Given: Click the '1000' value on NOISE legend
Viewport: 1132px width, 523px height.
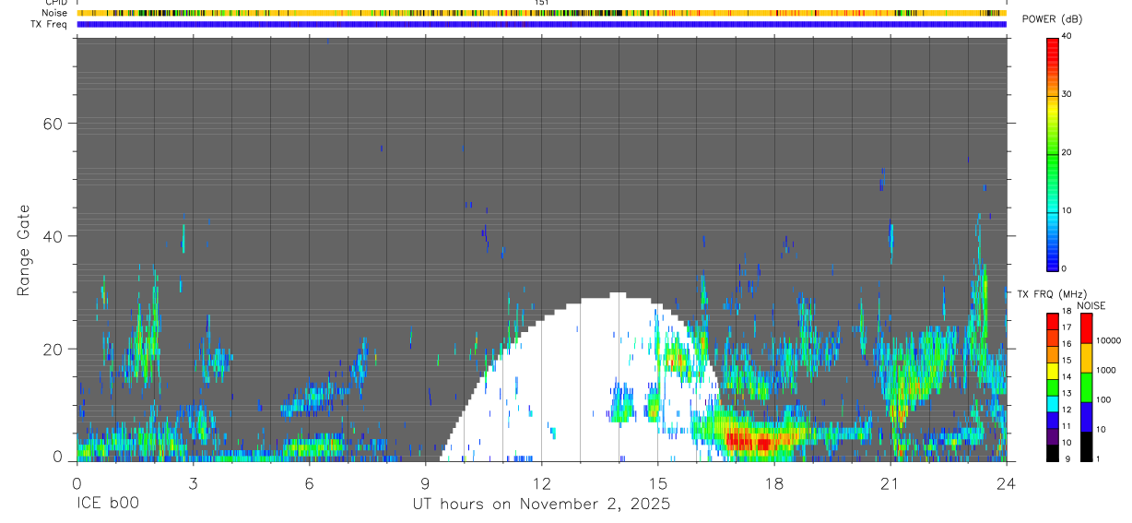Looking at the screenshot, I should pos(1106,370).
